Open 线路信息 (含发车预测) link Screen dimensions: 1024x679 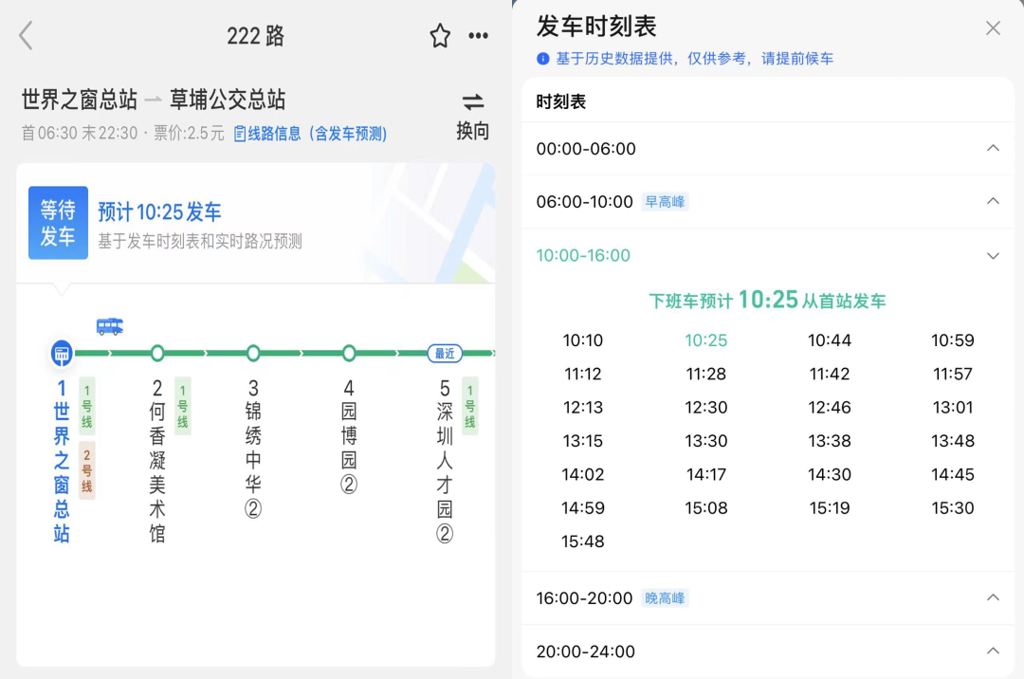click(x=311, y=134)
